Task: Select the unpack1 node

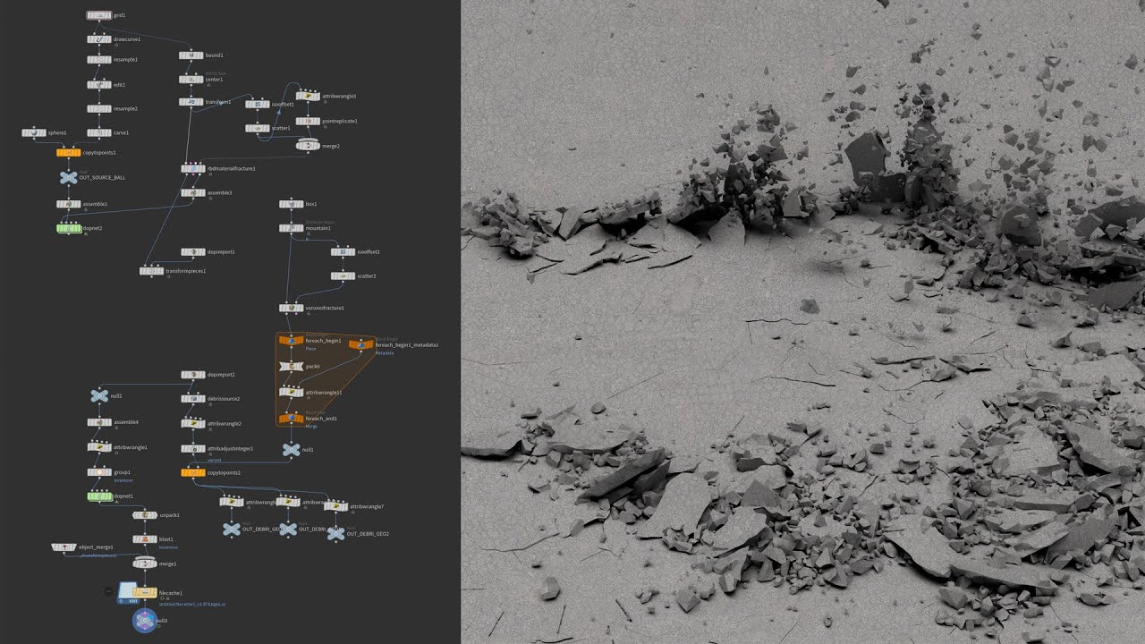Action: pyautogui.click(x=145, y=515)
